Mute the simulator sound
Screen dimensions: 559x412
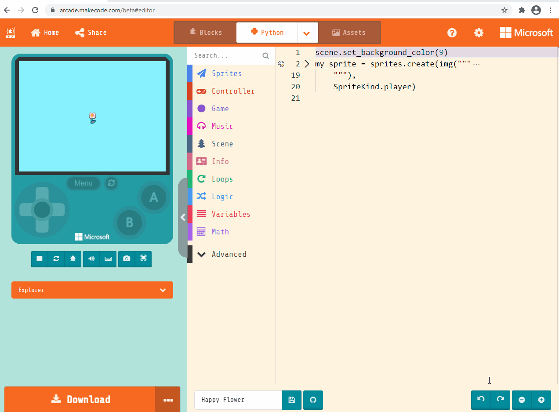pos(91,259)
